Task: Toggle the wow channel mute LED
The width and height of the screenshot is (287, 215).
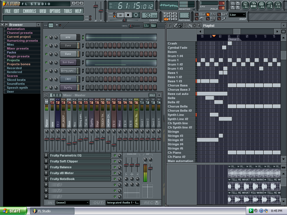Action: tap(46, 37)
